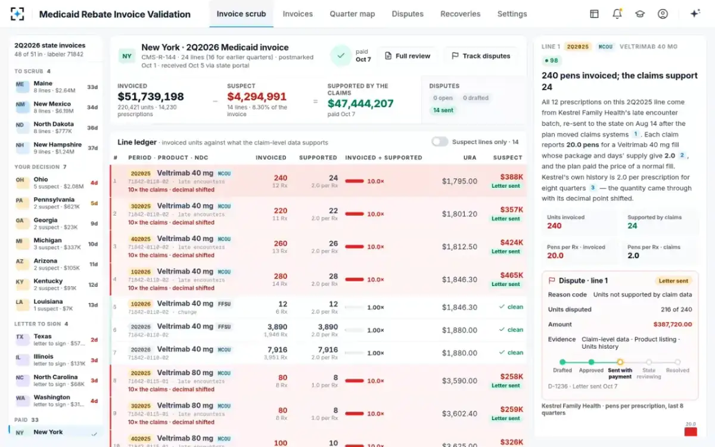Click the app logo icon

point(17,14)
